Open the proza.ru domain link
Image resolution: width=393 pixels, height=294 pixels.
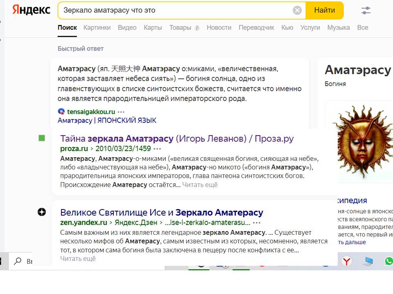[x=74, y=149]
